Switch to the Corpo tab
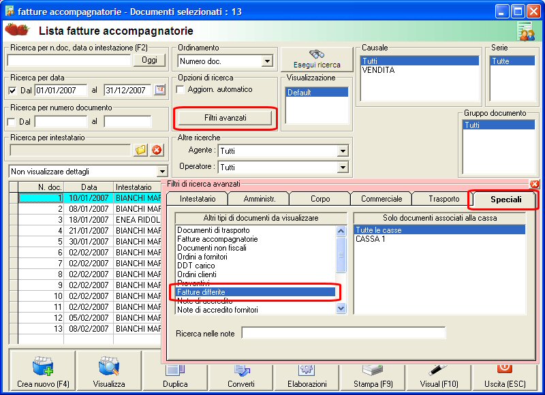This screenshot has width=545, height=395. click(x=320, y=199)
